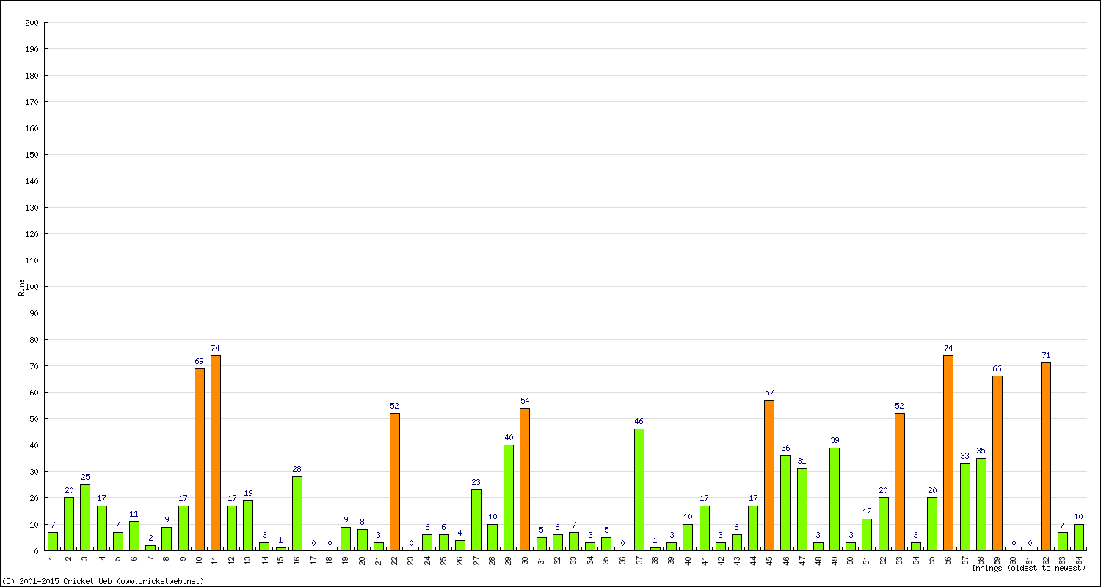Select the green bar valued 33
The image size is (1101, 587).
pos(965,507)
